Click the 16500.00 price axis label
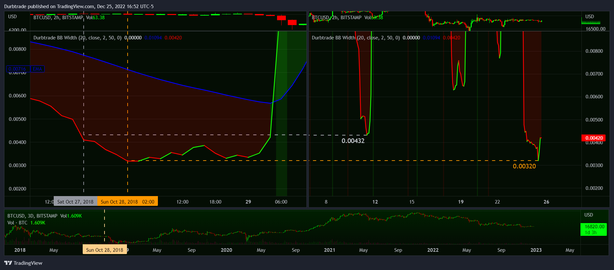The width and height of the screenshot is (614, 270). pos(595,29)
